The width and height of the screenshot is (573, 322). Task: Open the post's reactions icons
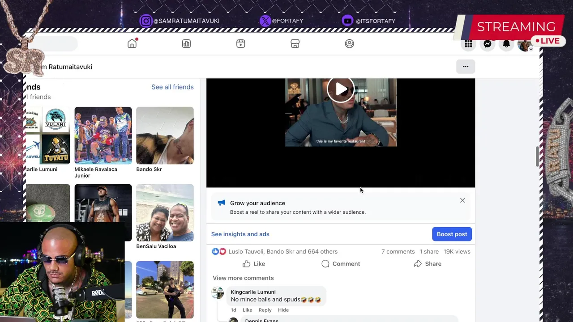pos(219,251)
